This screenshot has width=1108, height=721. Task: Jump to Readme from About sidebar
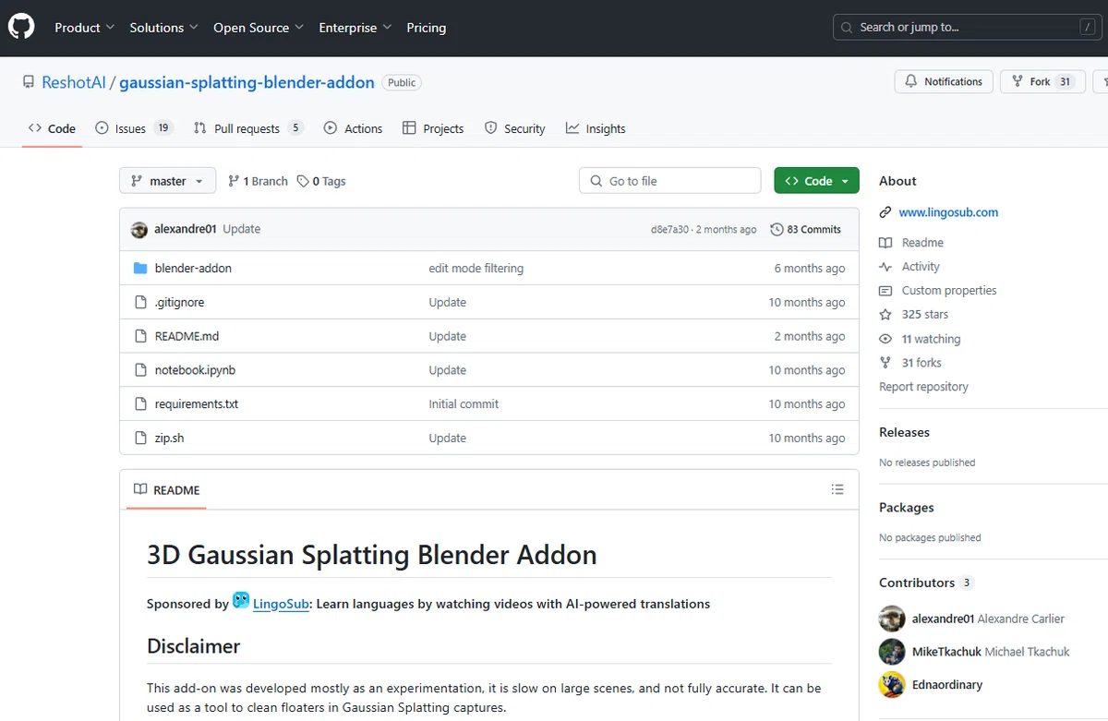point(911,242)
